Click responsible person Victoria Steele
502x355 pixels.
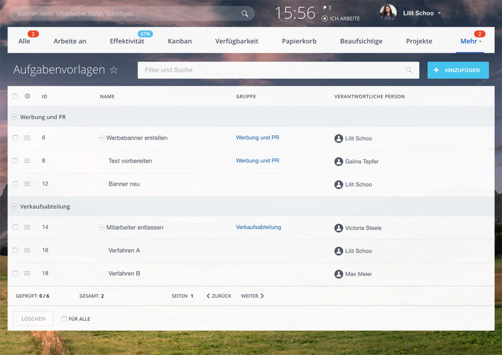click(363, 228)
